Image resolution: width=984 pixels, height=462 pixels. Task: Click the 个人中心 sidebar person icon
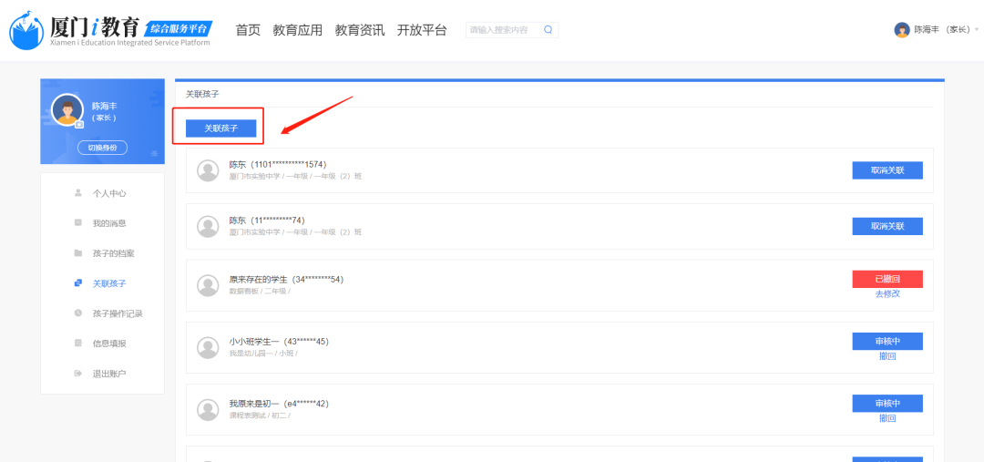click(77, 193)
